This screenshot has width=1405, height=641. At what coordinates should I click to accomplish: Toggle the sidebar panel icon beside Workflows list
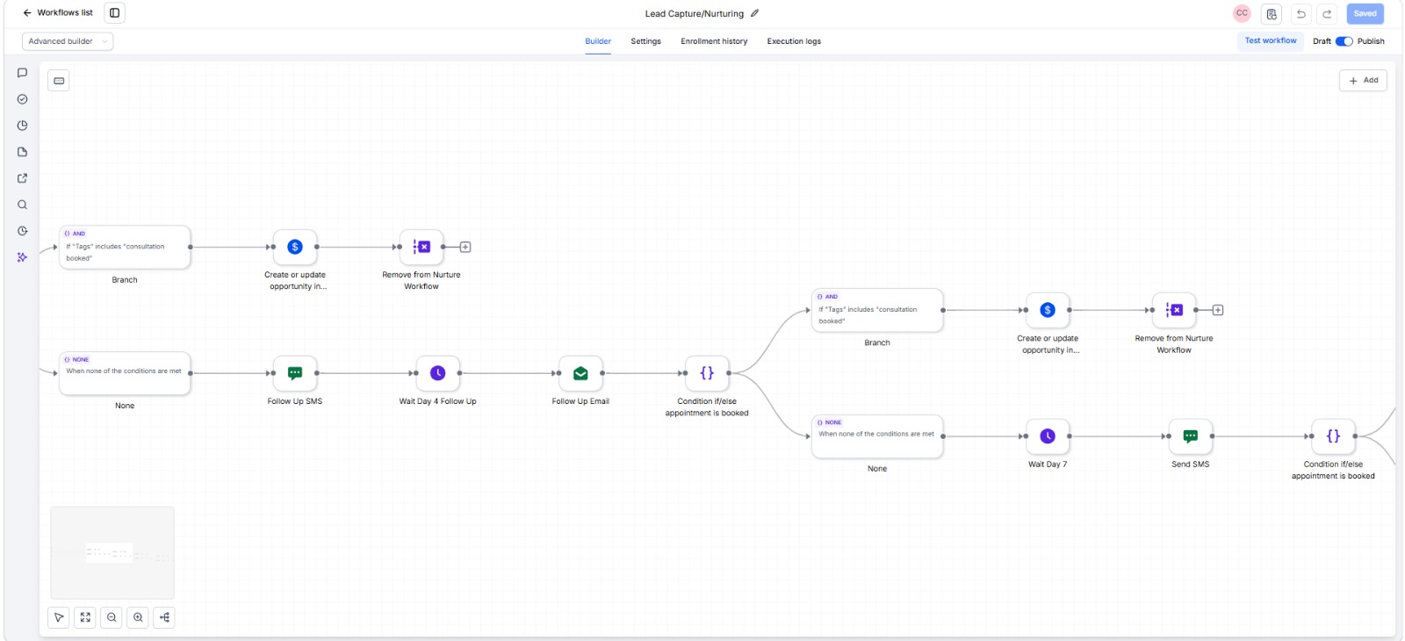pyautogui.click(x=114, y=13)
